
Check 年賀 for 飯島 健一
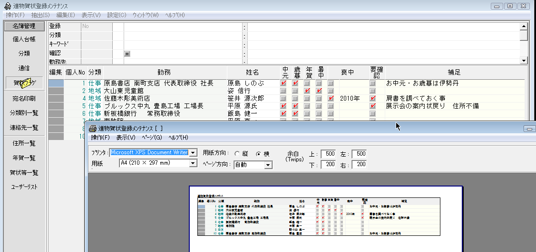click(x=307, y=113)
